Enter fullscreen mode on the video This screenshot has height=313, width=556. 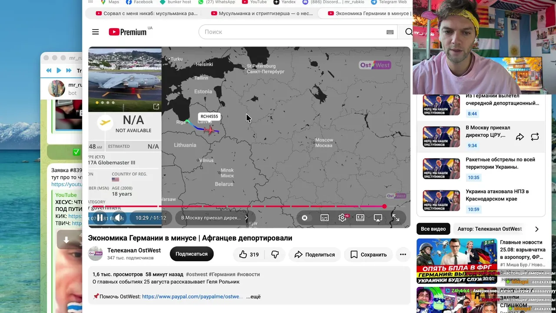pyautogui.click(x=396, y=218)
